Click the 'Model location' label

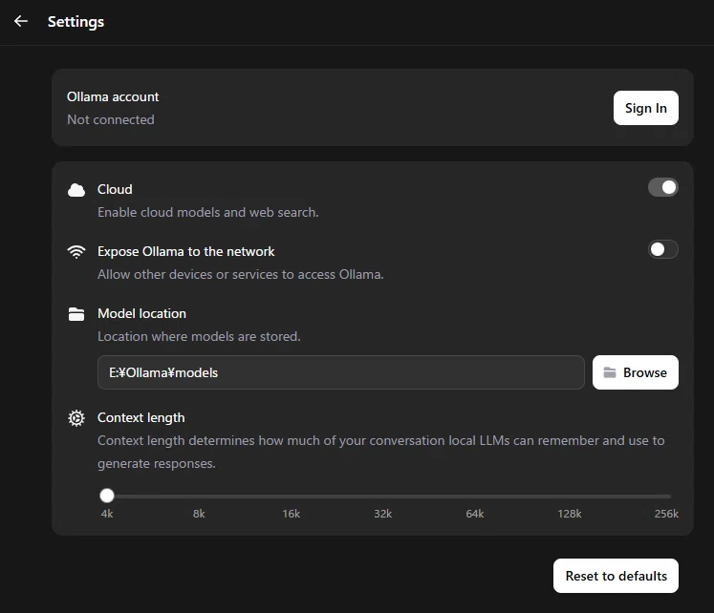(141, 314)
